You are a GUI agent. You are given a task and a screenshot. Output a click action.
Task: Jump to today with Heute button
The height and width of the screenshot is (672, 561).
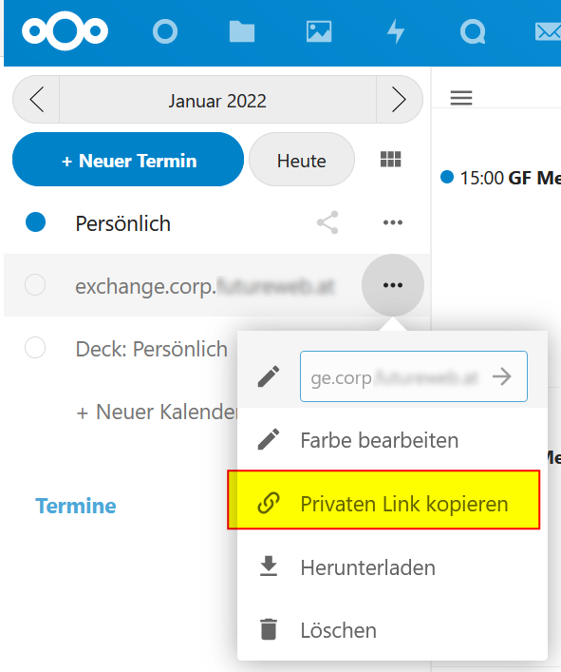[302, 160]
